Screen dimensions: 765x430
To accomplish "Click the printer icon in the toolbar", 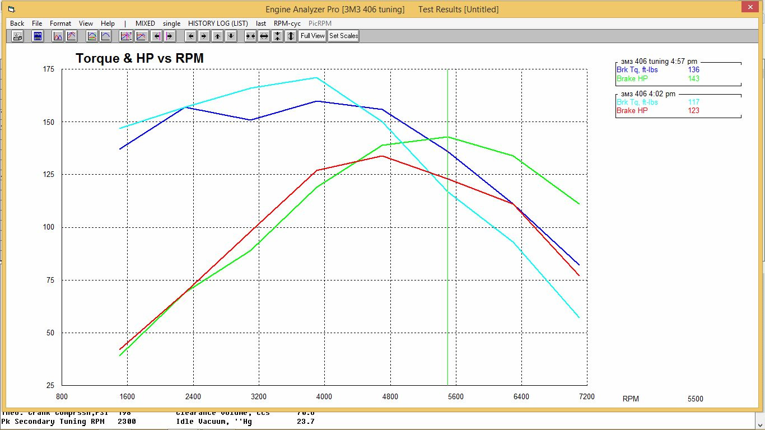I will coord(17,36).
